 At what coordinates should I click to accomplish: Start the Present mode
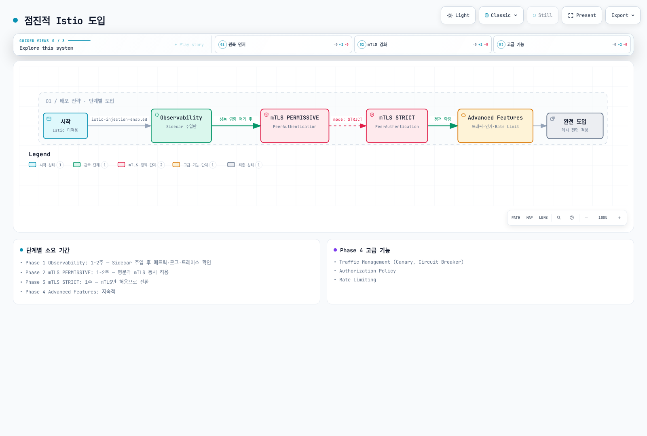pos(582,15)
